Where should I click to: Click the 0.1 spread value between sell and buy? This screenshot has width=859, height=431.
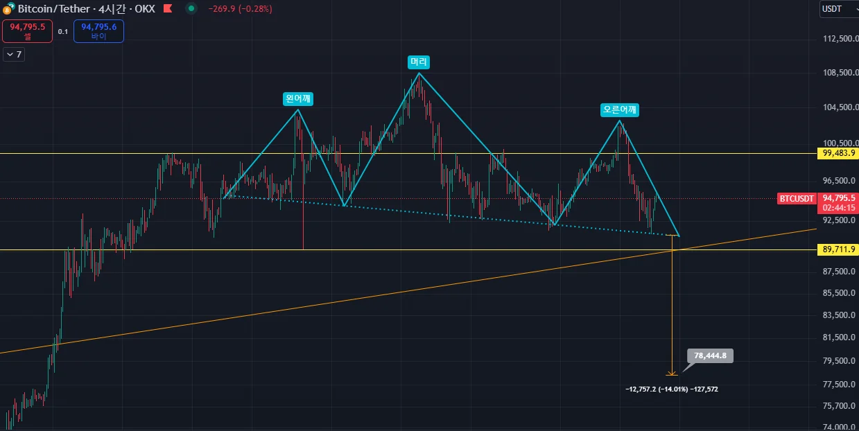(62, 32)
